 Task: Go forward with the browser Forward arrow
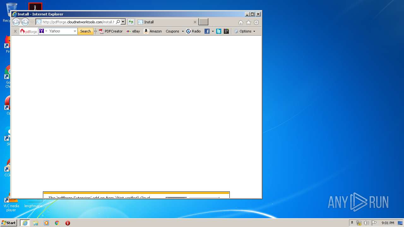25,22
